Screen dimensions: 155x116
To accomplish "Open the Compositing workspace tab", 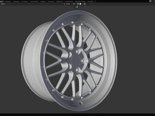I will tap(69, 2).
